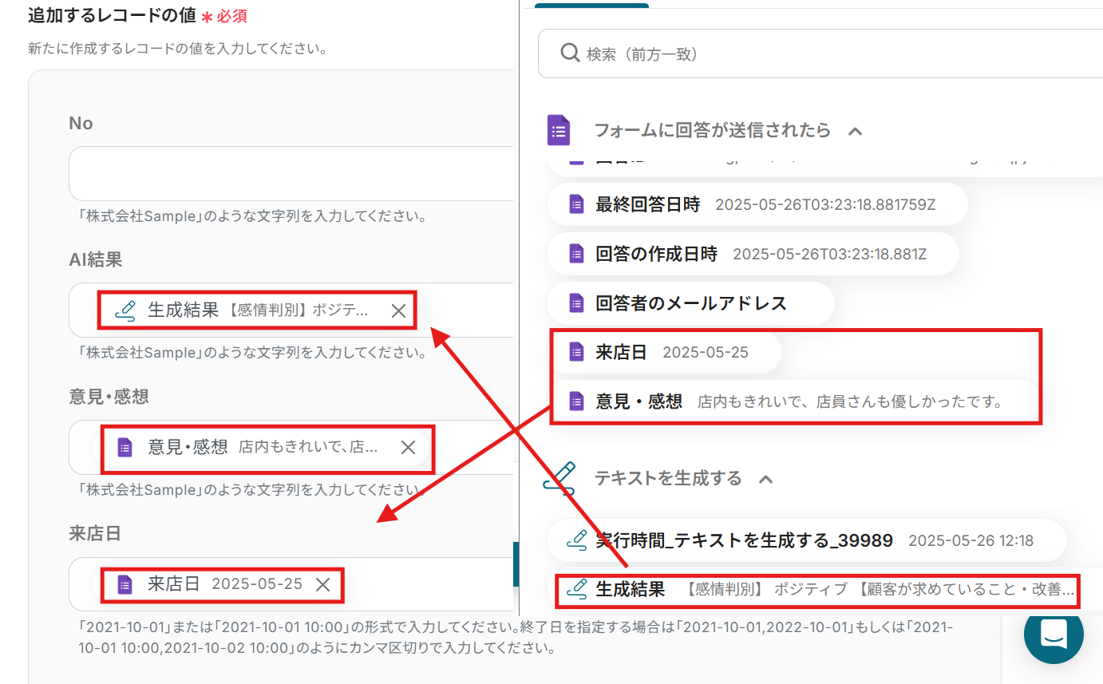The image size is (1103, 684).
Task: Click the form icon in 意見・感想 field chip
Action: (125, 447)
